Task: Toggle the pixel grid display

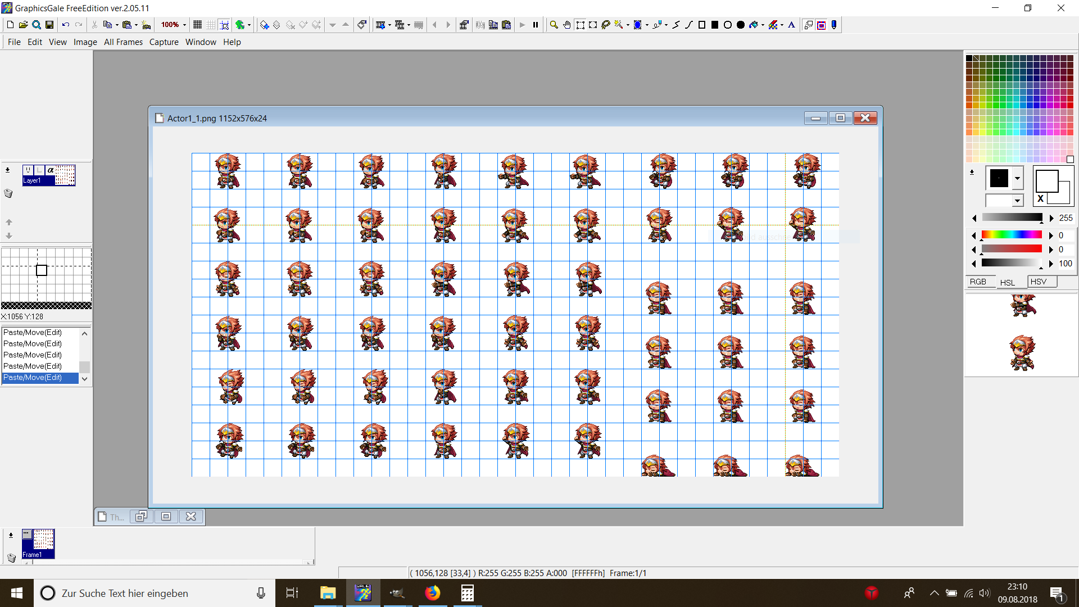Action: point(197,25)
